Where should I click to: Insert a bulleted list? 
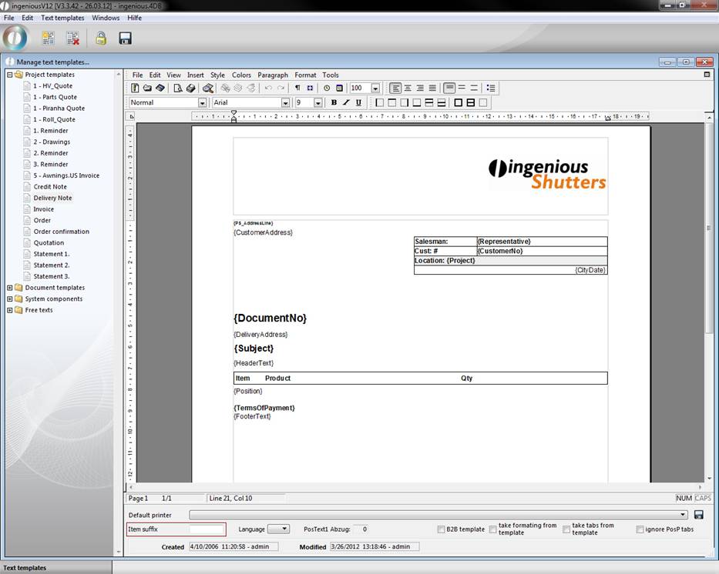click(x=491, y=88)
